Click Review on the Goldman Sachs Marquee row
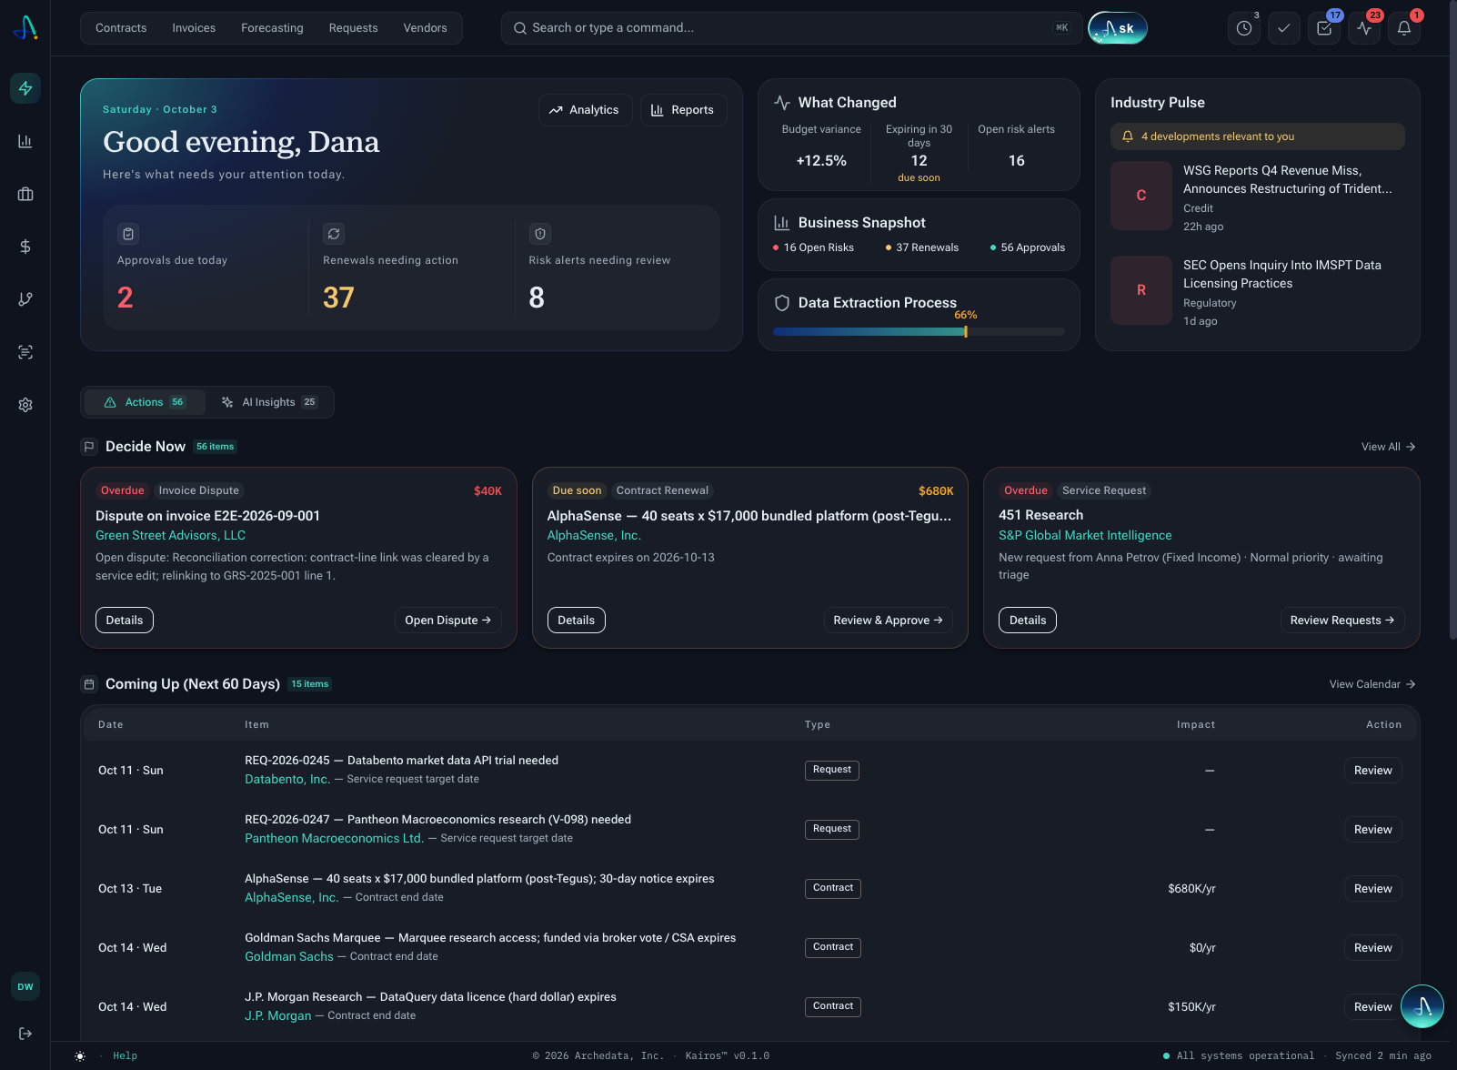The width and height of the screenshot is (1457, 1070). point(1373,948)
